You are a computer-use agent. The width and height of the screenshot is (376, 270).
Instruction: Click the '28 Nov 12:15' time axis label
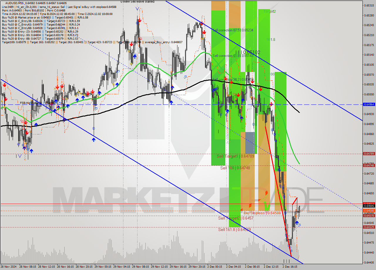[46, 267]
